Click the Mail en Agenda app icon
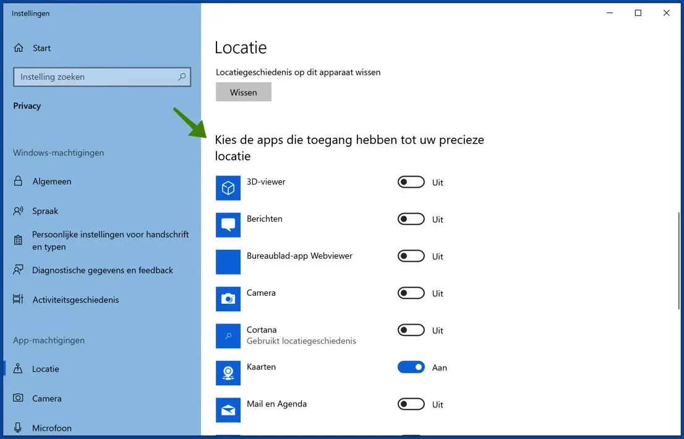 click(x=228, y=410)
